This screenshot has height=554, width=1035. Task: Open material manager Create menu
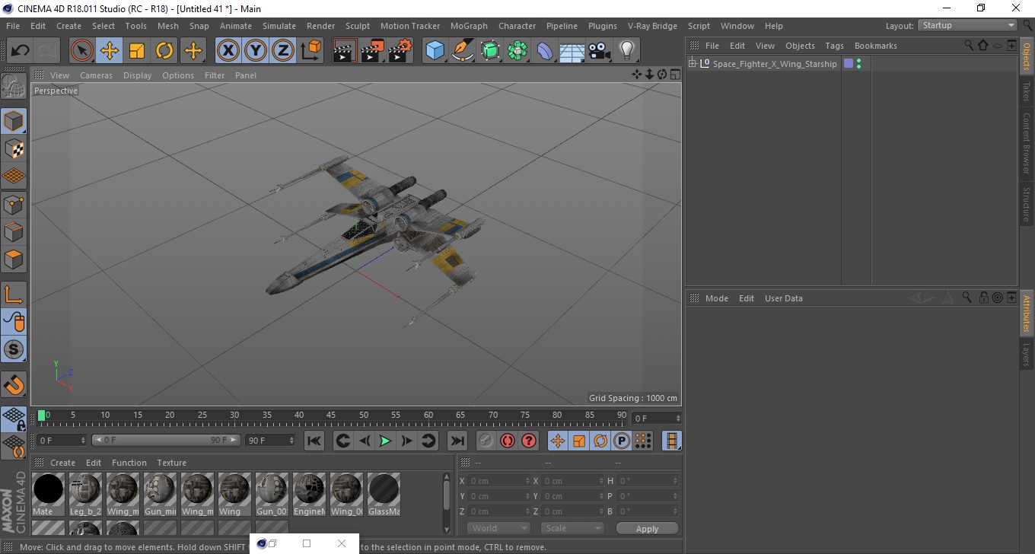click(62, 463)
